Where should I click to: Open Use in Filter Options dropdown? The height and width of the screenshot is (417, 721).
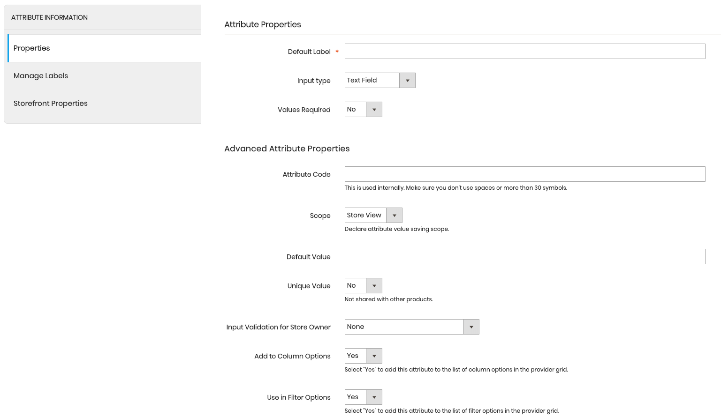(x=363, y=397)
